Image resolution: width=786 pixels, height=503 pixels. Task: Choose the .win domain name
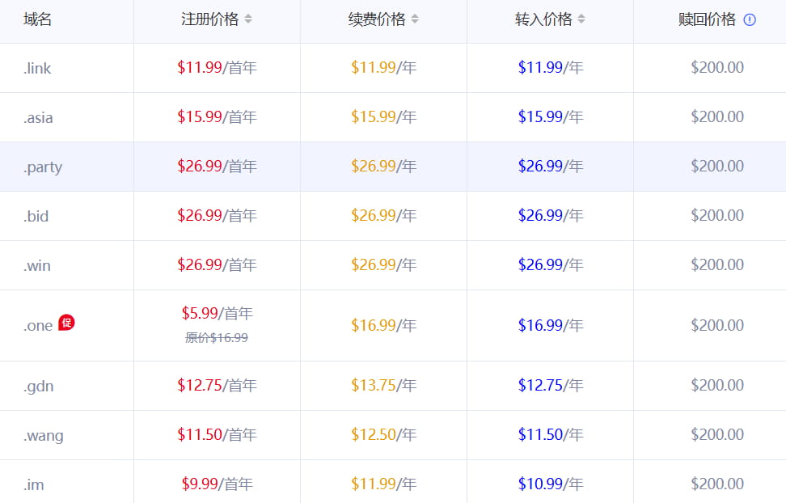pos(37,266)
